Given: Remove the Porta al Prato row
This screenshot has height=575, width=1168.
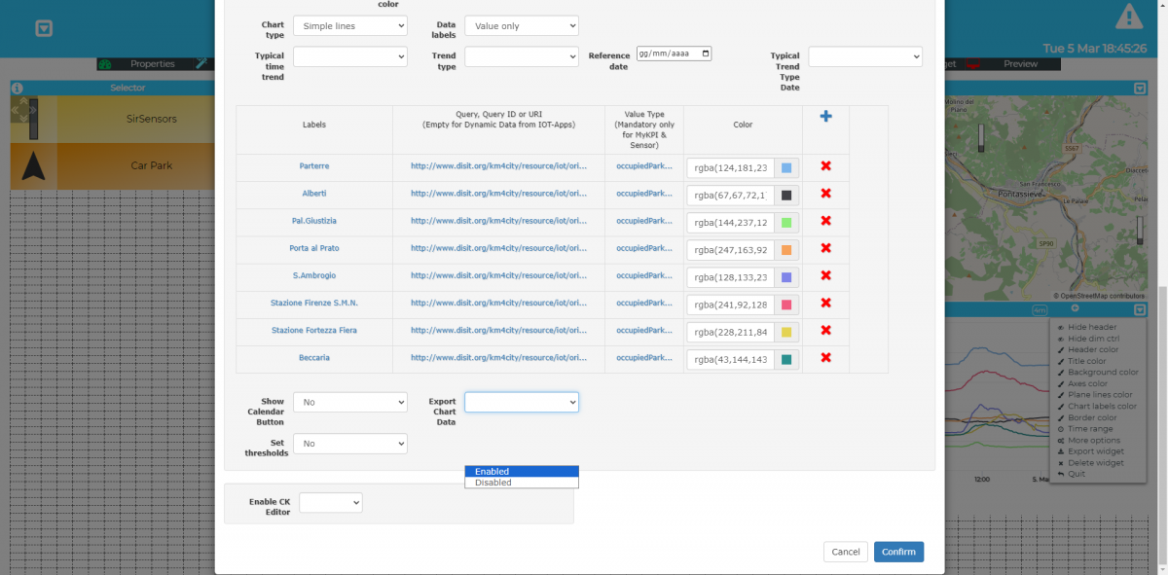Looking at the screenshot, I should (825, 248).
